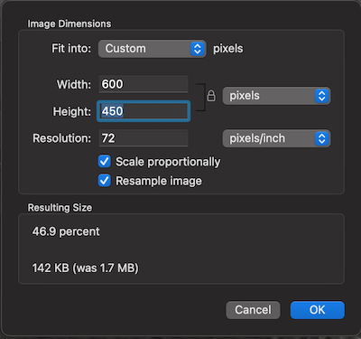
Task: Click the 142 KB file size text
Action: click(86, 268)
